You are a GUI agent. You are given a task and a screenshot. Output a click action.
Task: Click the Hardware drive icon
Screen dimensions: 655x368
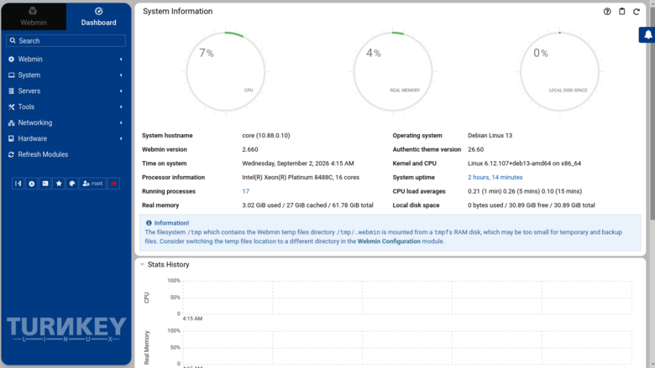click(11, 138)
